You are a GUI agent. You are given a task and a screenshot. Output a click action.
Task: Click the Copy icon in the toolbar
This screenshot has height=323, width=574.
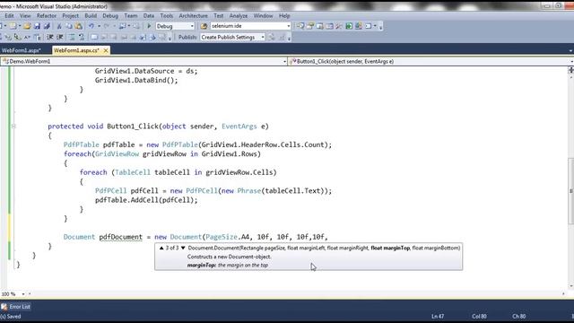(68, 26)
